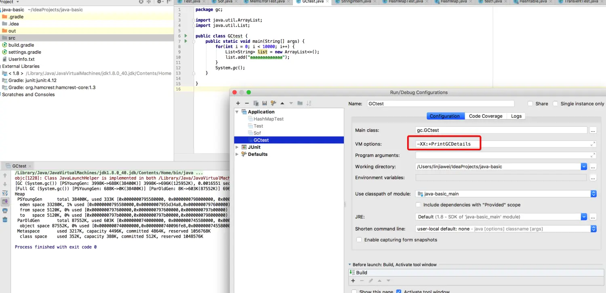606x293 pixels.
Task: Print the console output with printer icon
Action: [5, 211]
